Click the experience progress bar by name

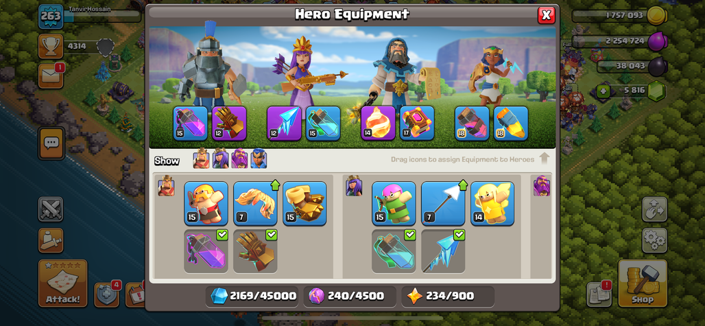pos(102,15)
